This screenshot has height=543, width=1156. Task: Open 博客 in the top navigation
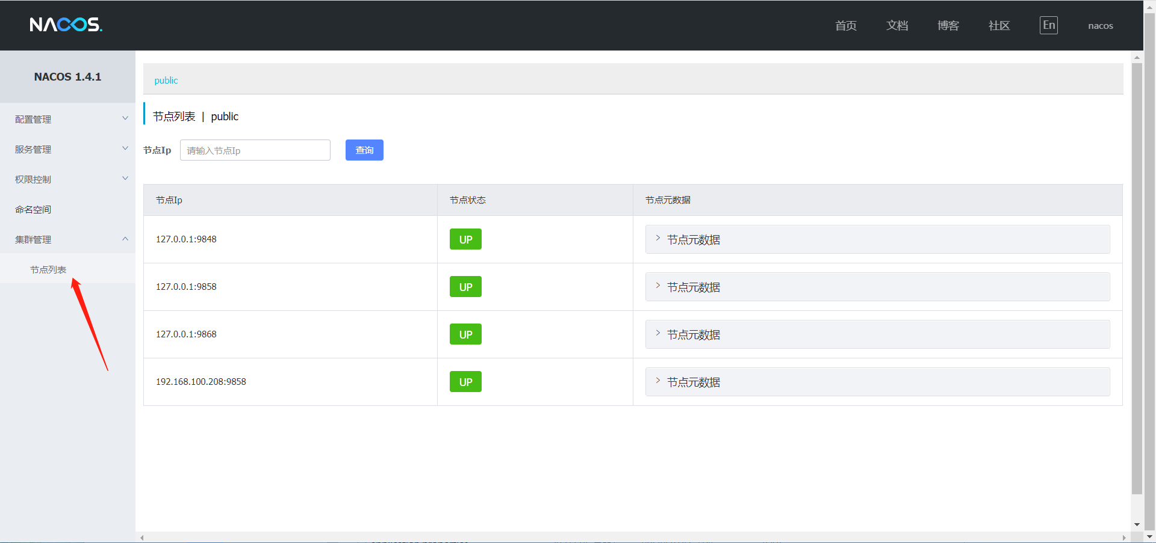click(x=948, y=25)
